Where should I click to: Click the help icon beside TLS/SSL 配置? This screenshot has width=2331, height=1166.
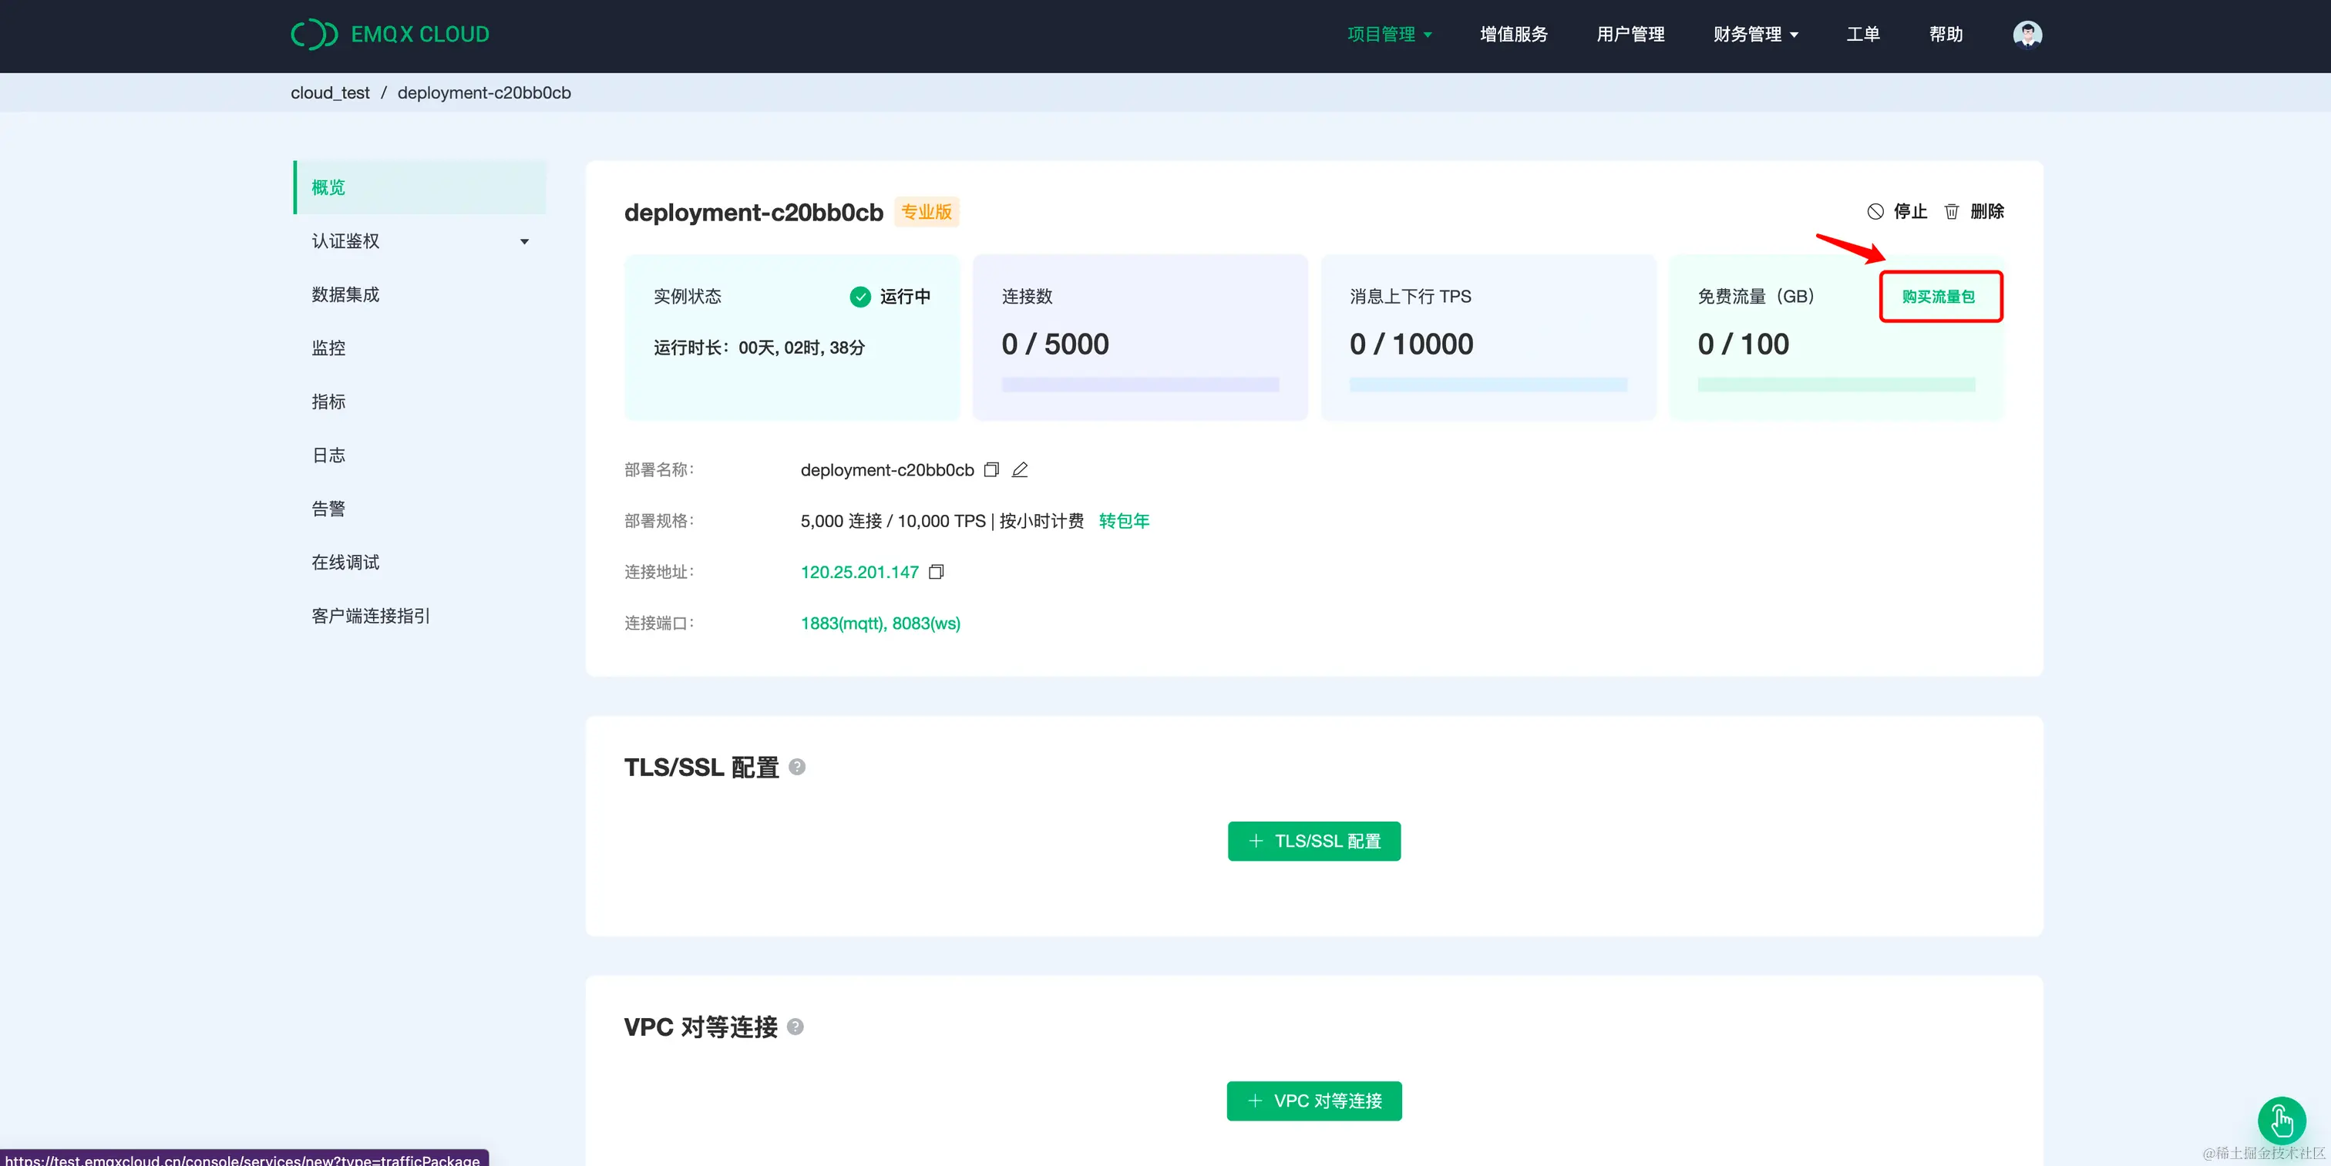pyautogui.click(x=797, y=766)
